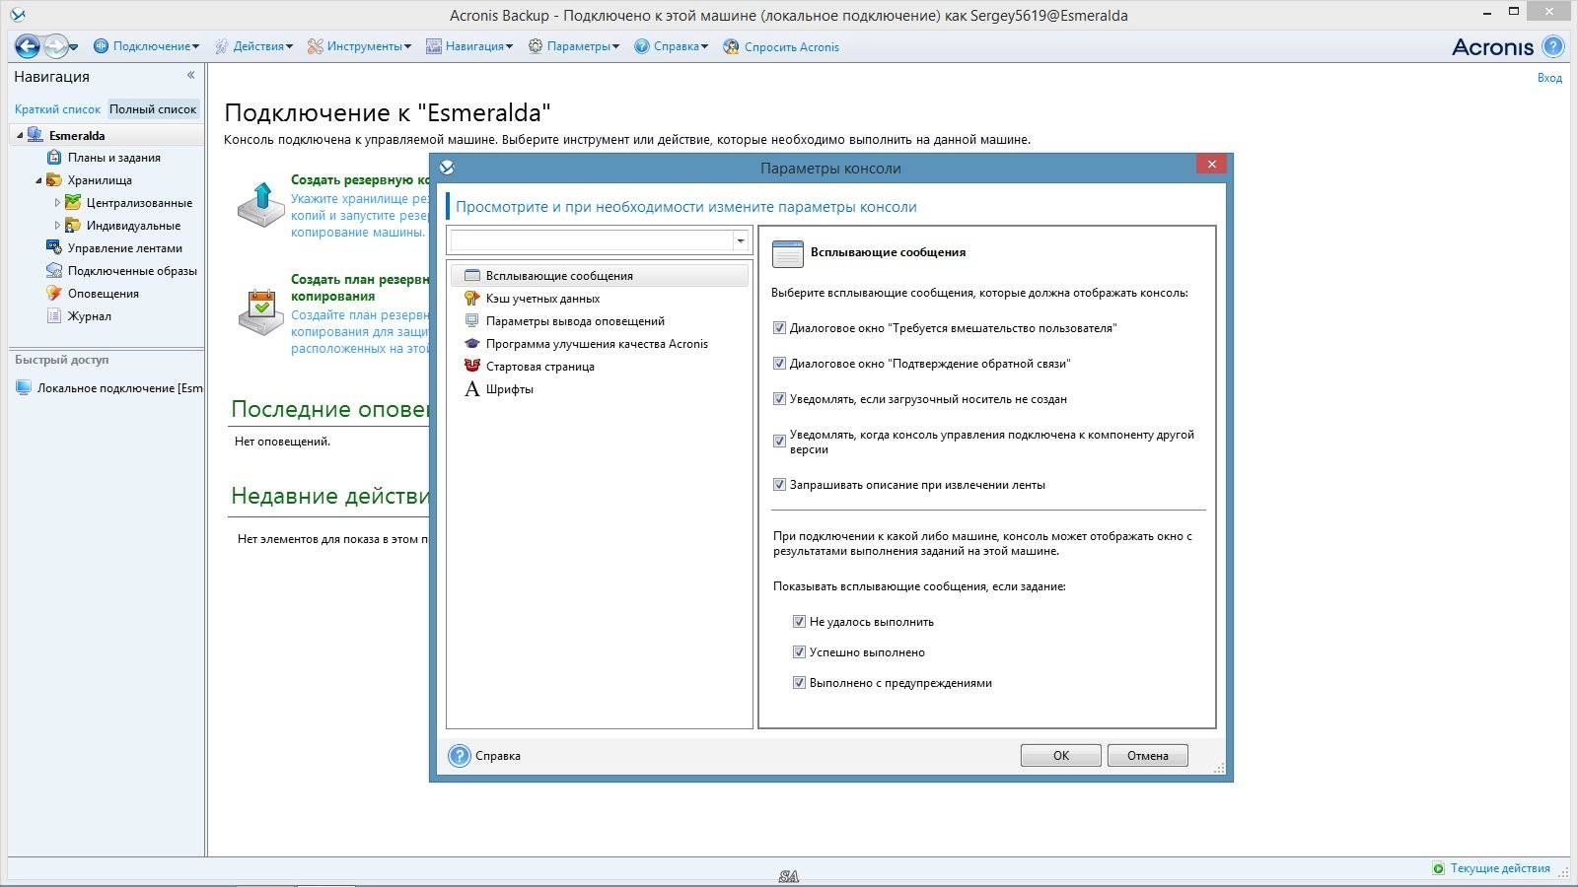The image size is (1578, 887).
Task: Click Отмена in console options dialog
Action: pyautogui.click(x=1148, y=756)
